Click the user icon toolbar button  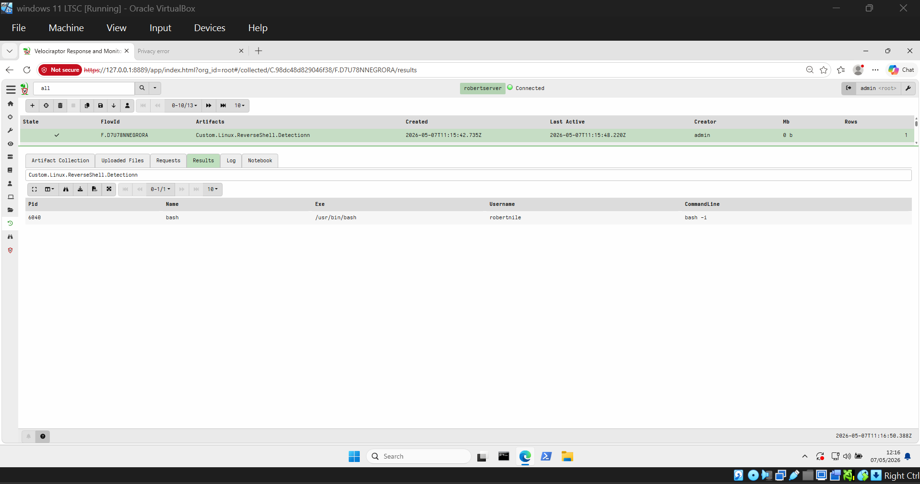pyautogui.click(x=127, y=105)
